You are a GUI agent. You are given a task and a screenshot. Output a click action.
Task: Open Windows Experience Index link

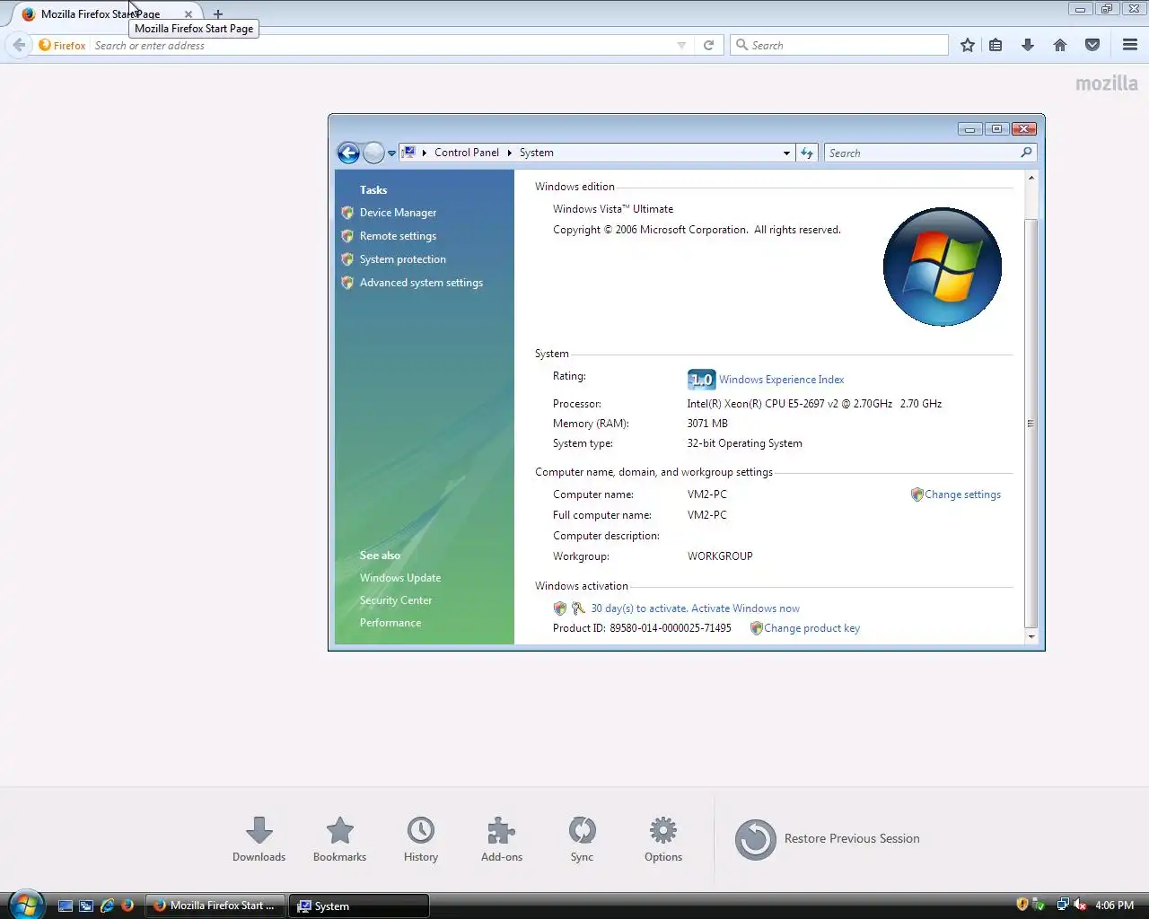782,380
